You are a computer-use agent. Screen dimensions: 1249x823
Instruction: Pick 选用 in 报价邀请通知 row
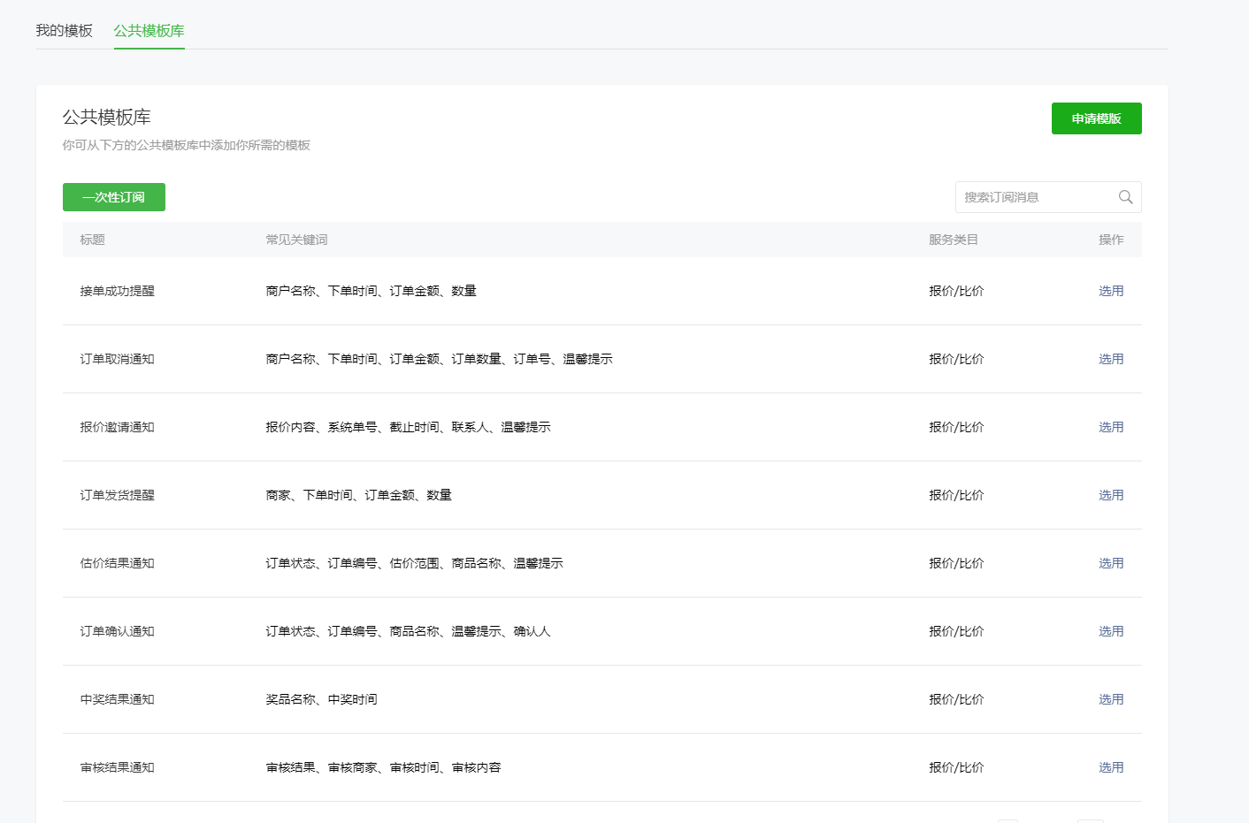tap(1110, 427)
